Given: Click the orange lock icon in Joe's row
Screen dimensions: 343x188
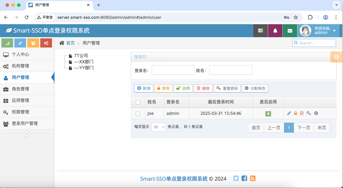Looking at the screenshot, I should tap(295, 113).
